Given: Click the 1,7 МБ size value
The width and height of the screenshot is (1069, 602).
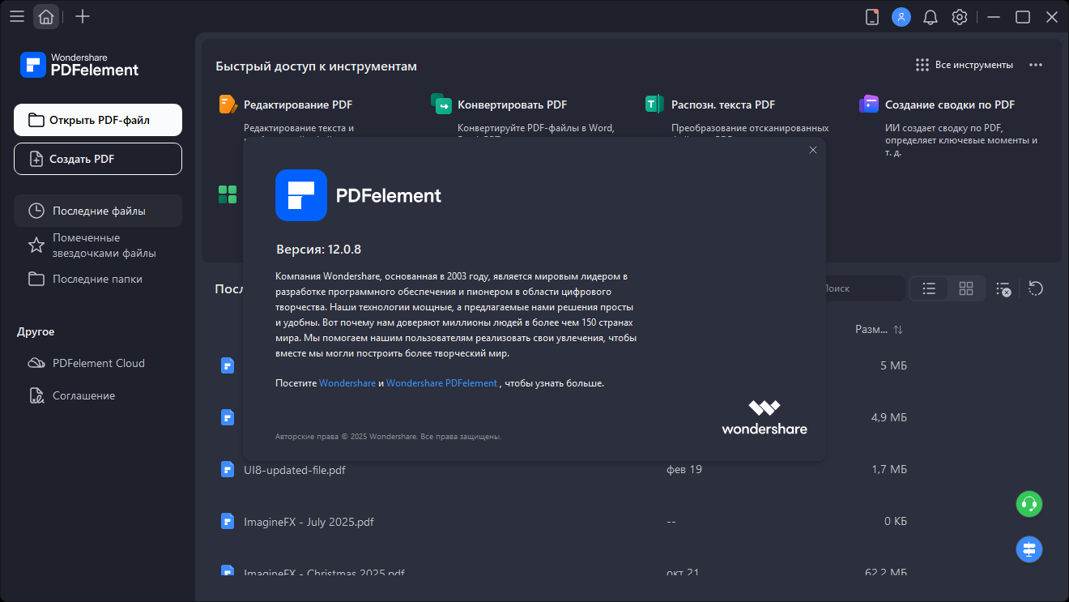Looking at the screenshot, I should [x=889, y=470].
